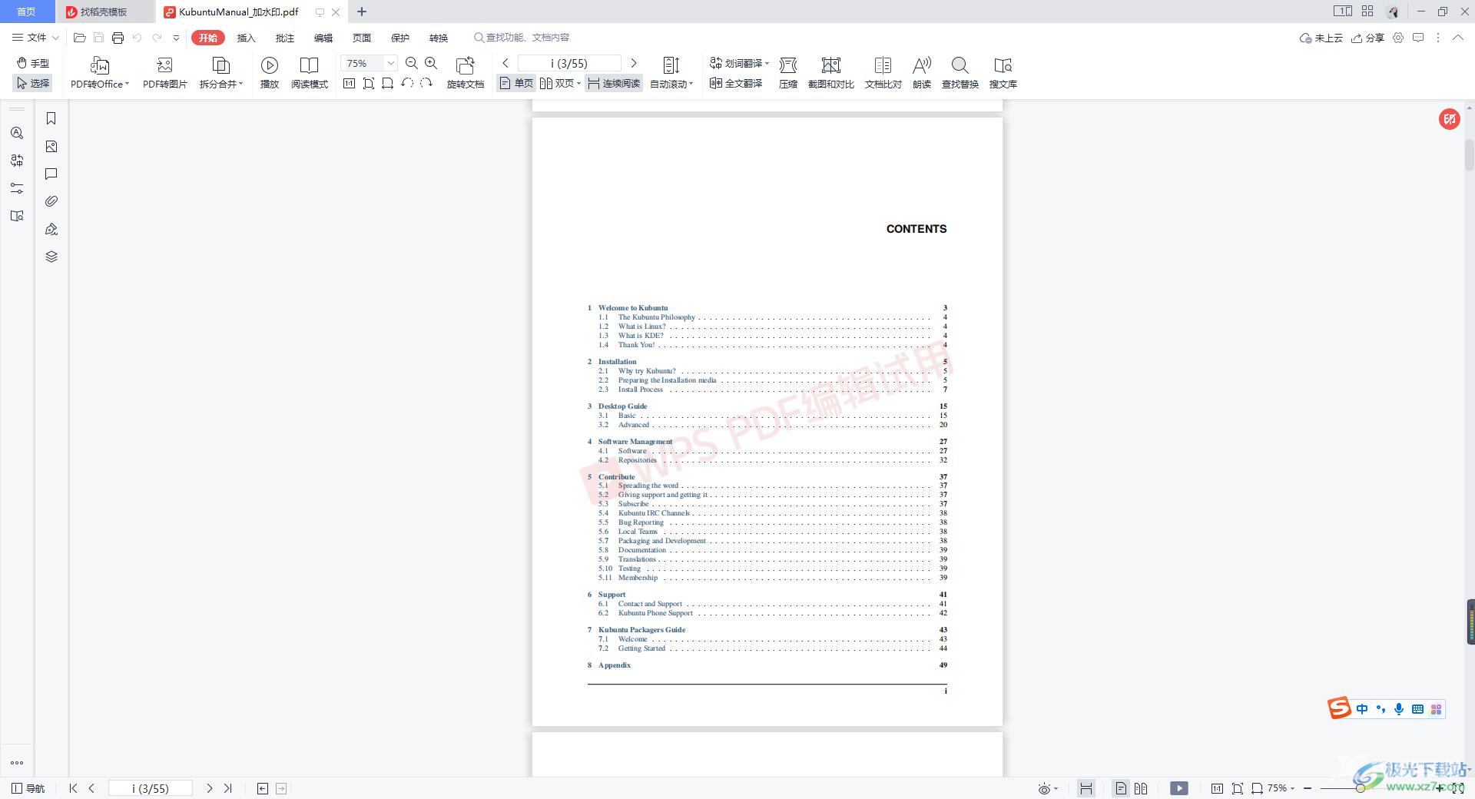Toggle continuous scroll icon in status bar

(x=1086, y=788)
